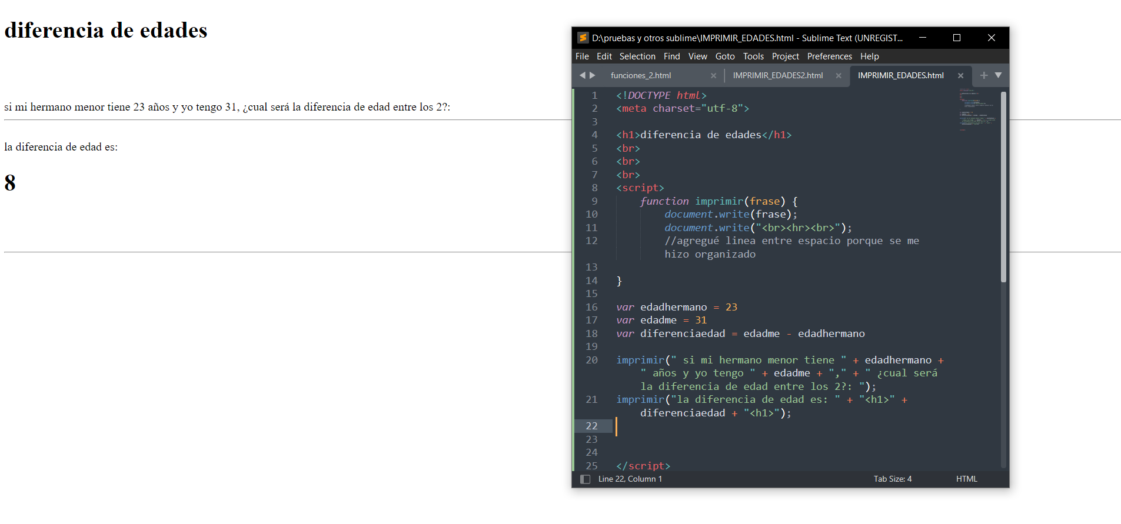Open the Selection menu
Image resolution: width=1121 pixels, height=524 pixels.
[x=637, y=56]
